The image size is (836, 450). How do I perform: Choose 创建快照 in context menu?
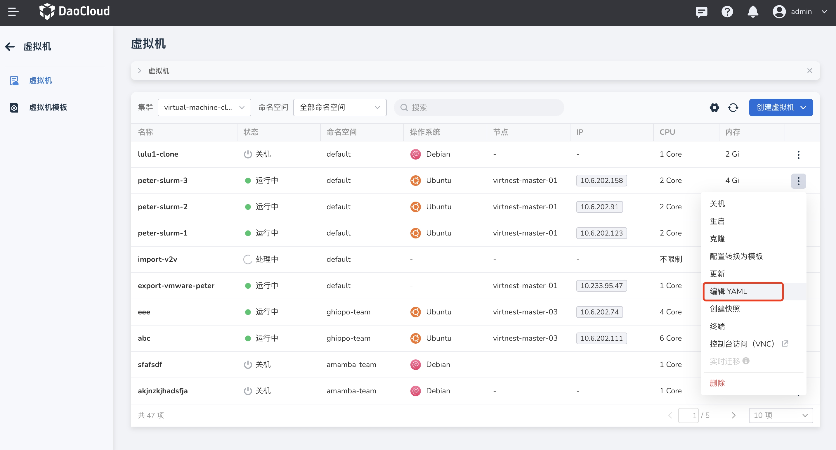[725, 309]
